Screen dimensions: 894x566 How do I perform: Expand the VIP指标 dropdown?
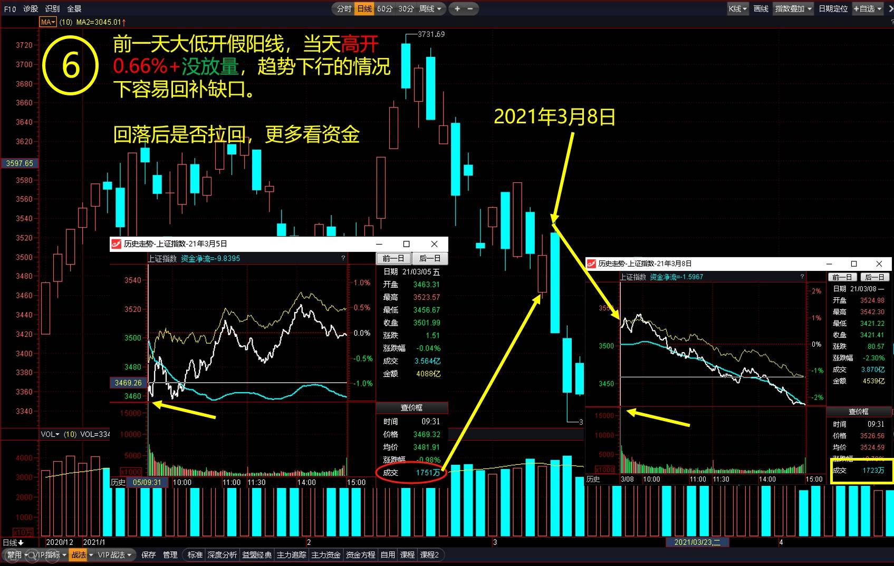64,555
